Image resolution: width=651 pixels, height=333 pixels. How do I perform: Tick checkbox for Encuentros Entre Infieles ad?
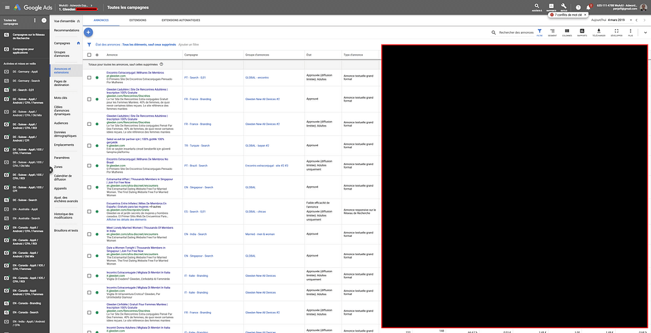pyautogui.click(x=90, y=212)
